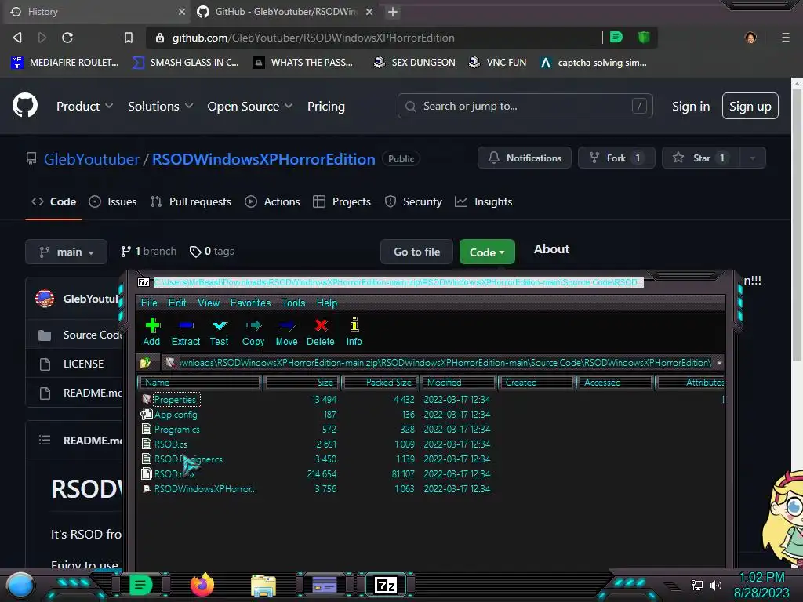Click the Sign up button

[x=750, y=106]
